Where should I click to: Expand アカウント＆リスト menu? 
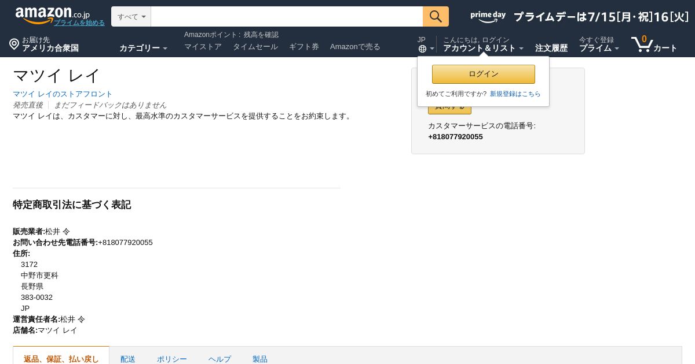coord(483,48)
